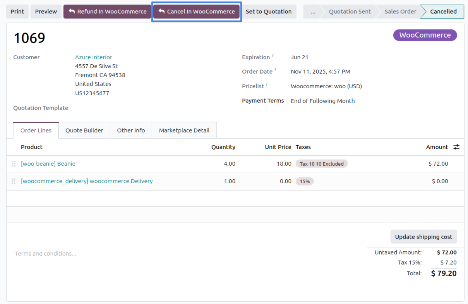Click the $ 0.00 delivery amount
This screenshot has width=468, height=304.
pyautogui.click(x=440, y=181)
